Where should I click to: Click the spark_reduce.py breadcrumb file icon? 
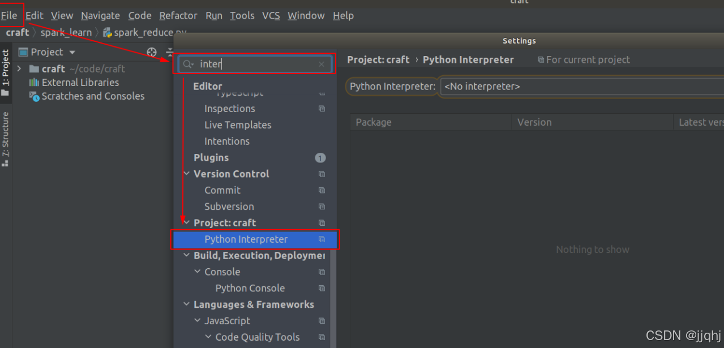click(x=107, y=33)
